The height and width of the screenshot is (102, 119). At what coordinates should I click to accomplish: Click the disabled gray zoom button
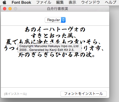[x=15, y=9]
